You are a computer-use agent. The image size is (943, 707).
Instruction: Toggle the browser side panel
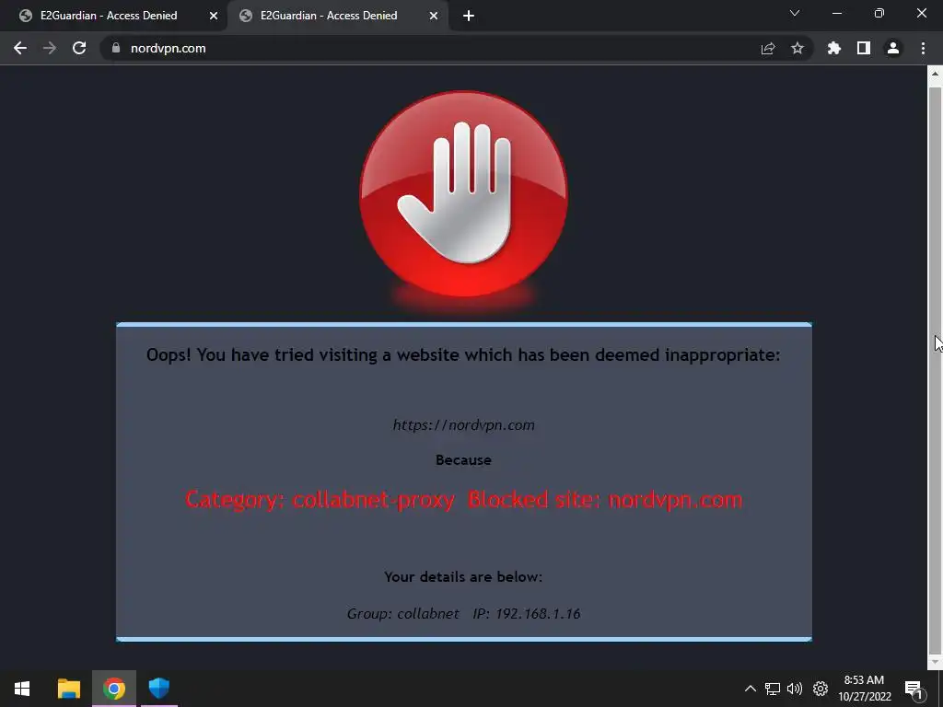[x=864, y=48]
